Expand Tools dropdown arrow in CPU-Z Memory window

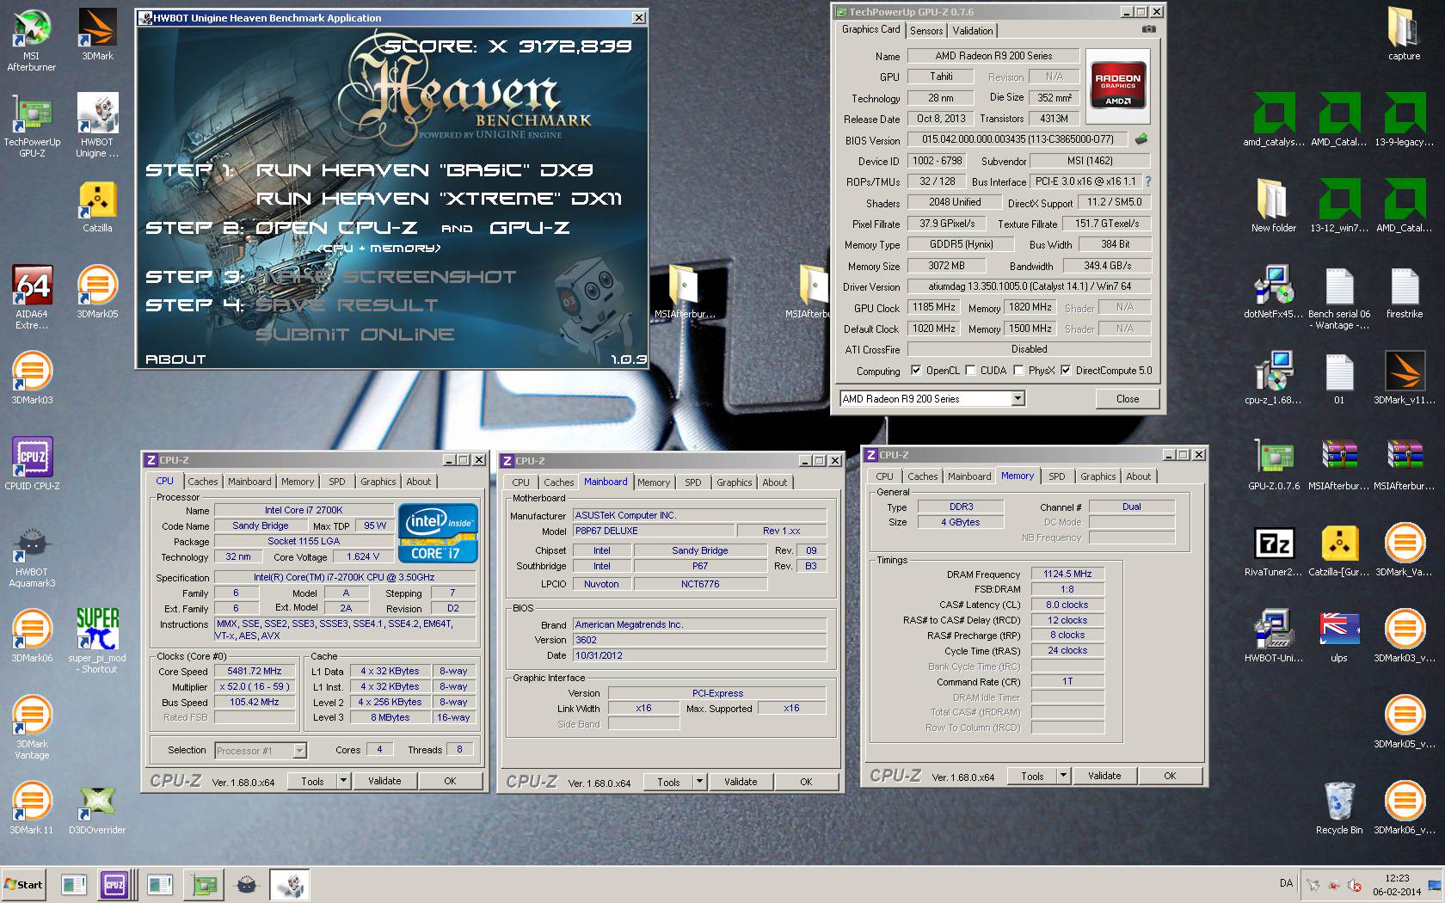[1063, 776]
